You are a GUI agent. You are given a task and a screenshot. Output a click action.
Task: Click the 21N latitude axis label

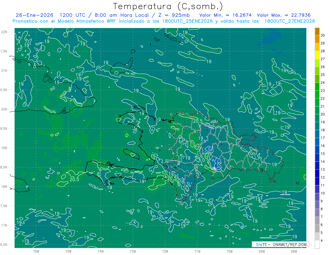click(4, 70)
